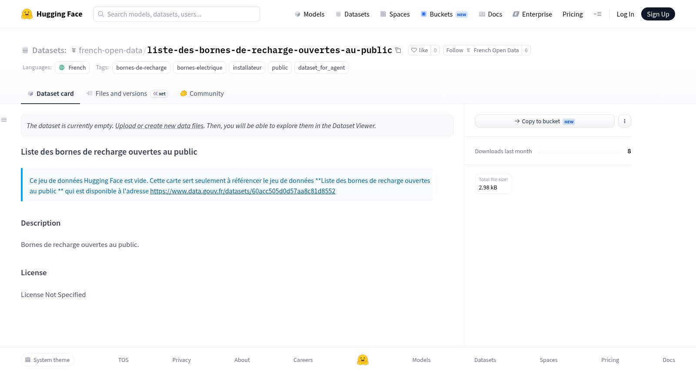This screenshot has width=696, height=375.
Task: Open TOS footer link
Action: [x=124, y=360]
